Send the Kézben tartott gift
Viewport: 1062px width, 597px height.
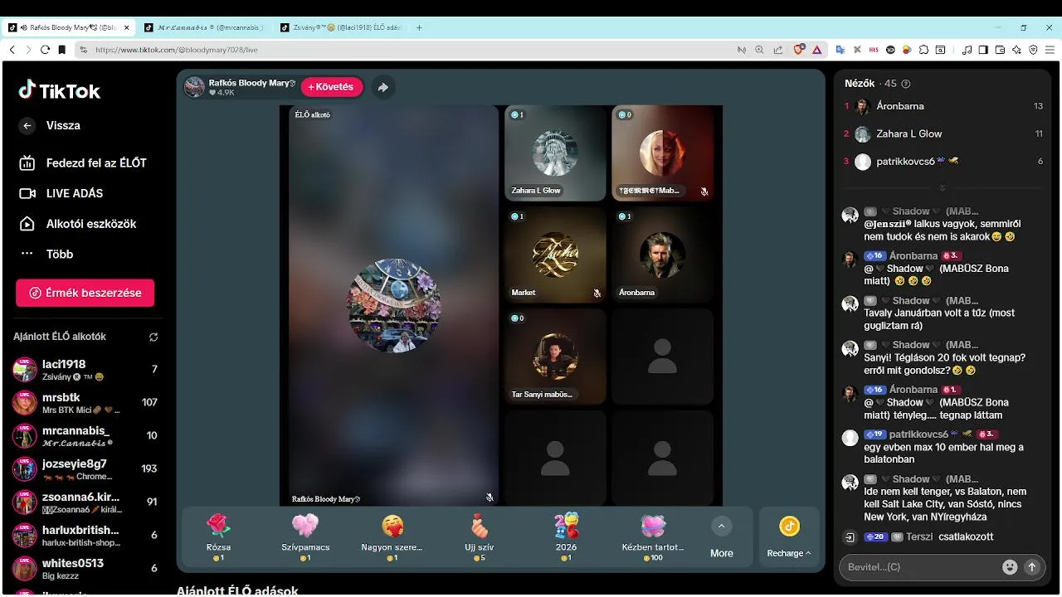click(x=653, y=536)
